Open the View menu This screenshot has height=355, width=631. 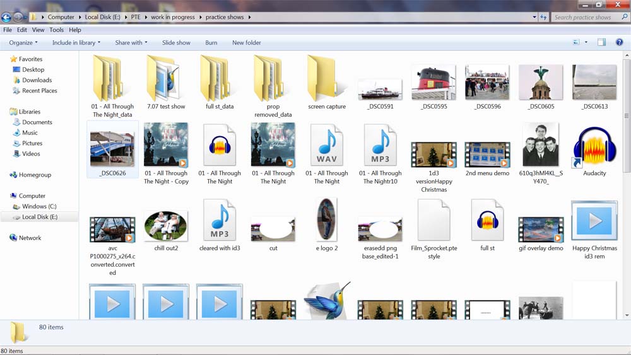tap(38, 30)
